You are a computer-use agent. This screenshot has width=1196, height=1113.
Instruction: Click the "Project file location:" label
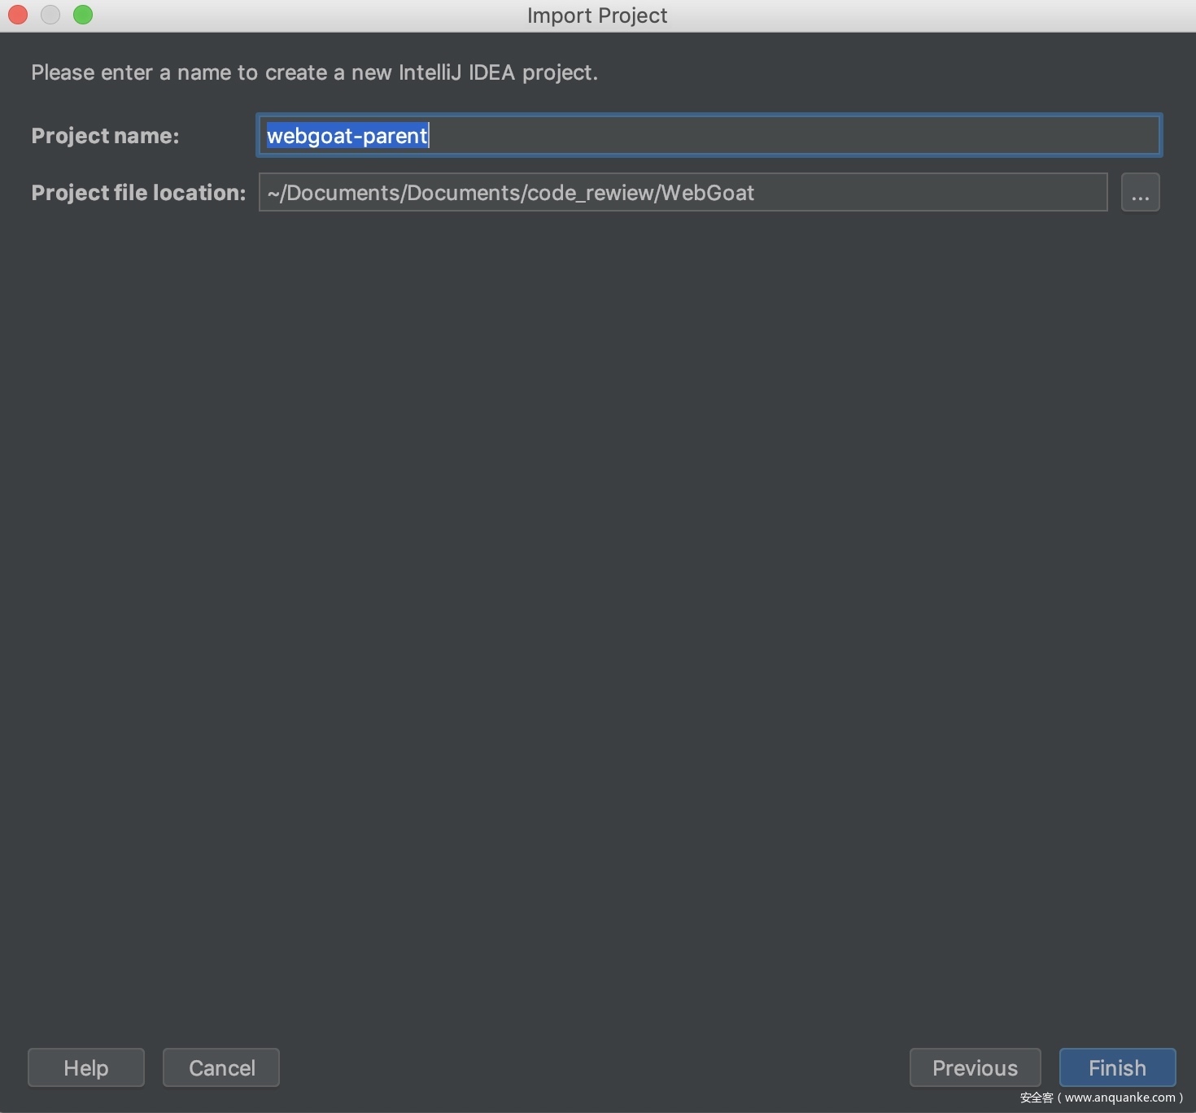coord(138,193)
